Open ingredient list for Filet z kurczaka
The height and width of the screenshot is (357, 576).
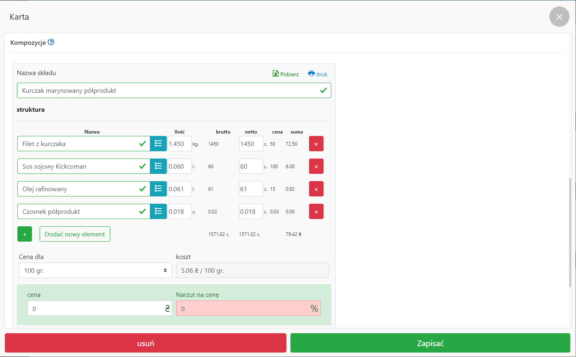pyautogui.click(x=158, y=144)
